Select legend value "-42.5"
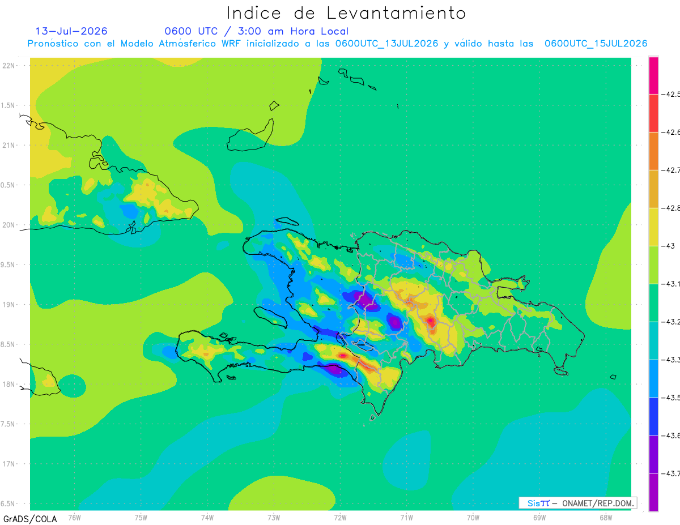 coord(671,94)
